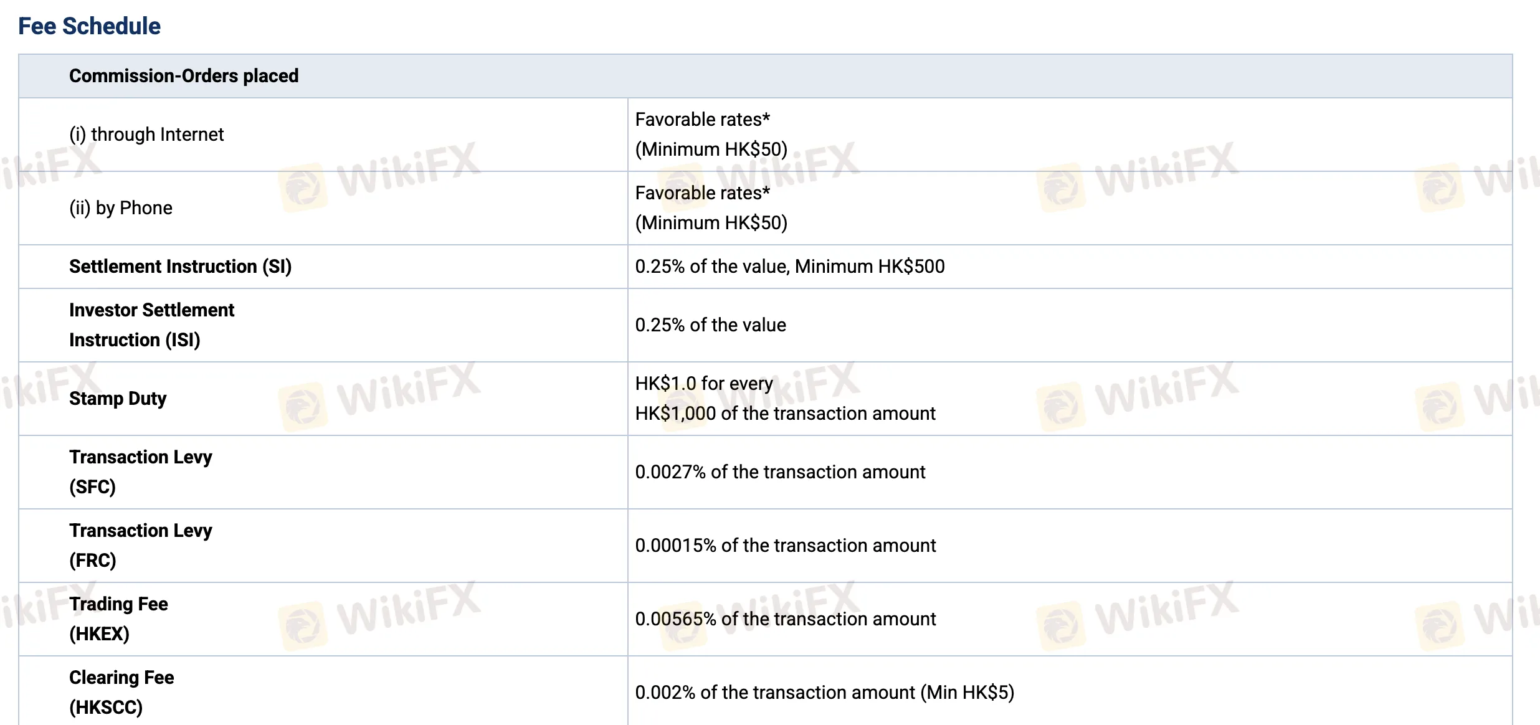Click the Investor Settlement Instruction (ISI) label
This screenshot has height=725, width=1540.
coord(151,325)
